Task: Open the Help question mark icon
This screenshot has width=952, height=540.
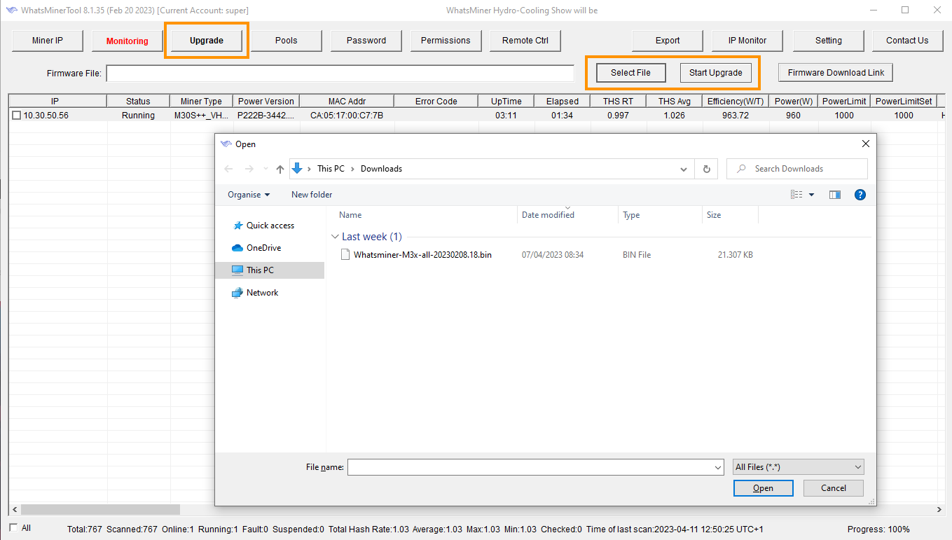Action: pyautogui.click(x=860, y=194)
